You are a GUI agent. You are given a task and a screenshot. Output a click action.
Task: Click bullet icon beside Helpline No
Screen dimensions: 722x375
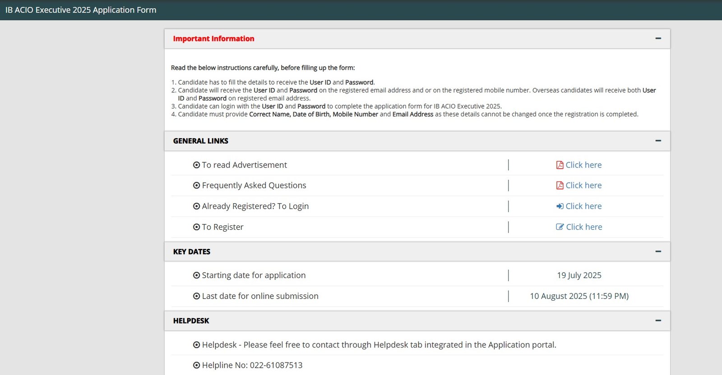(196, 365)
